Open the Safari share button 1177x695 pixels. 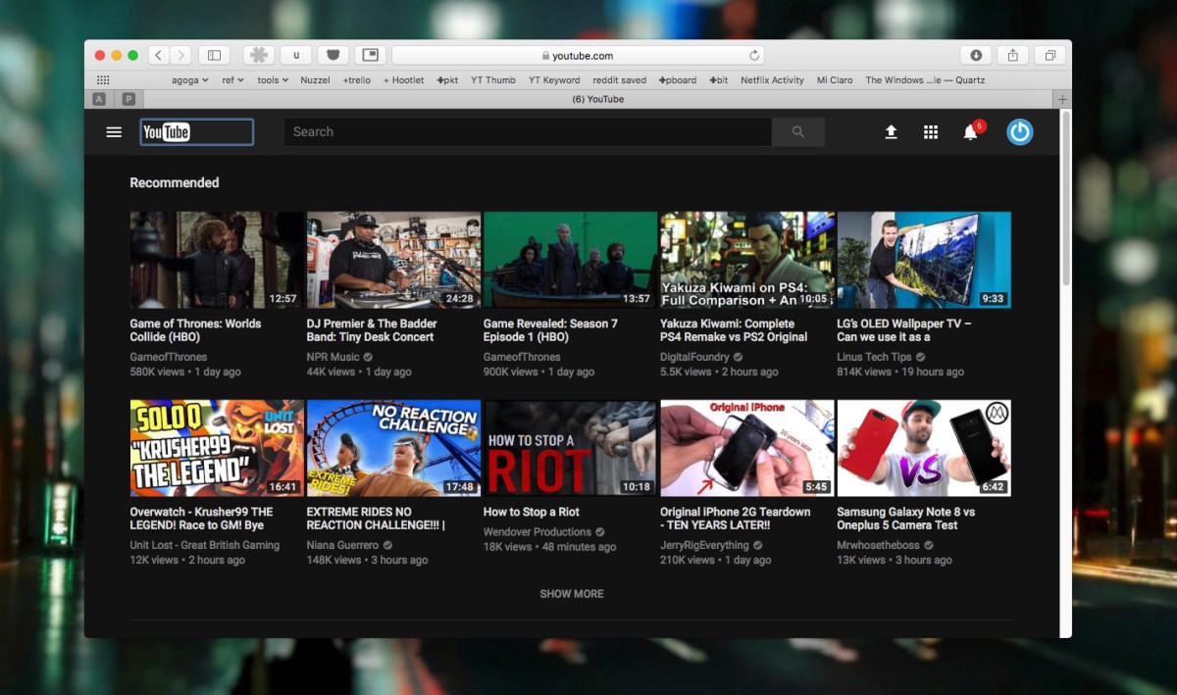1013,55
